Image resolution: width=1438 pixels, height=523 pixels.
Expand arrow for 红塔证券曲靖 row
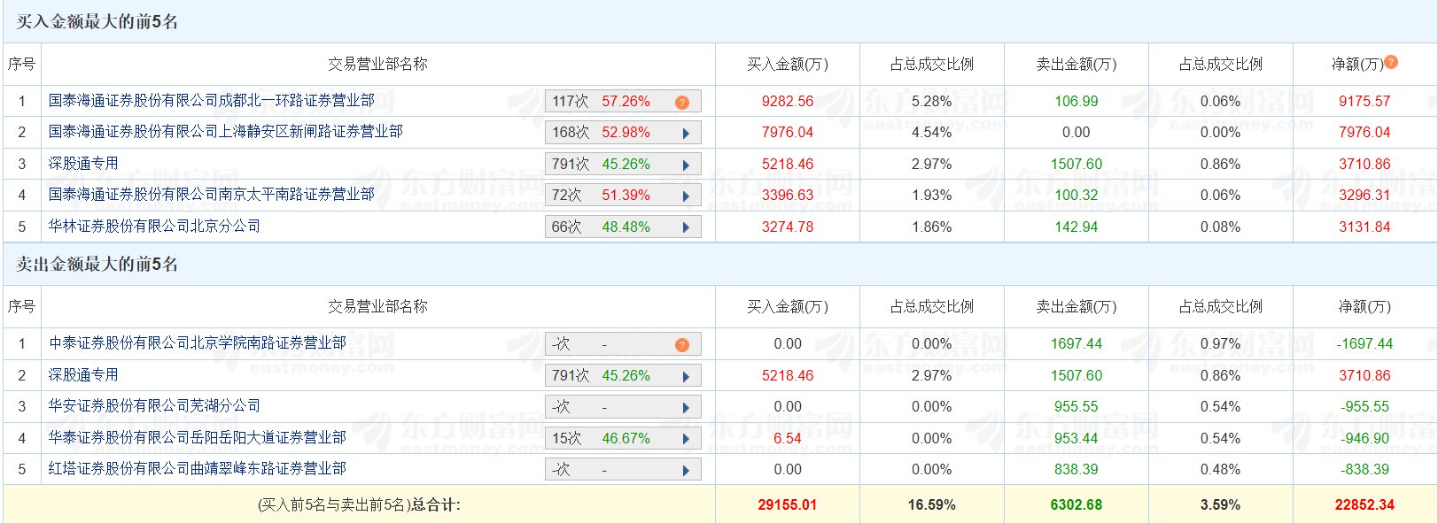pos(686,471)
